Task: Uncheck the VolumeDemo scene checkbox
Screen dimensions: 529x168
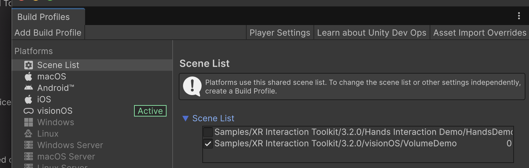Action: (x=208, y=144)
